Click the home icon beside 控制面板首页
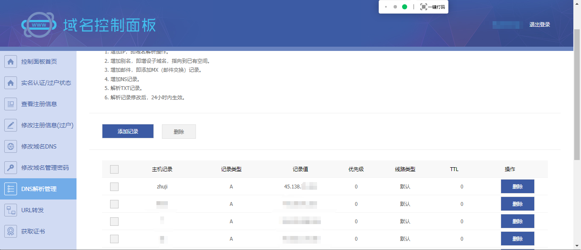 tap(11, 62)
